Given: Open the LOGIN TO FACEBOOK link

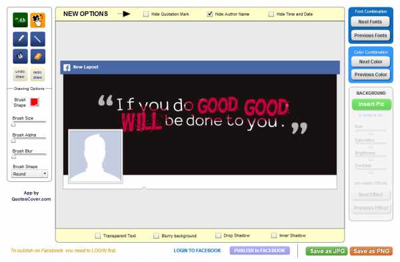Looking at the screenshot, I should (x=197, y=251).
